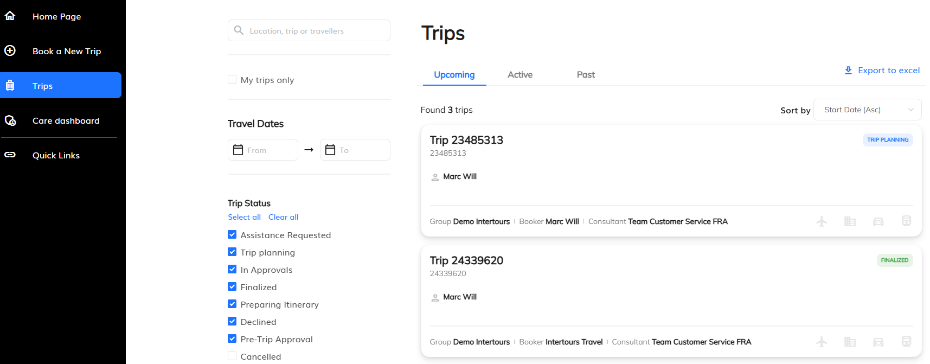Open the Sort by Start Date dropdown

(867, 110)
